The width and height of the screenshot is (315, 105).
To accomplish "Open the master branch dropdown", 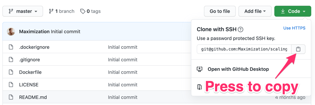I will [23, 11].
